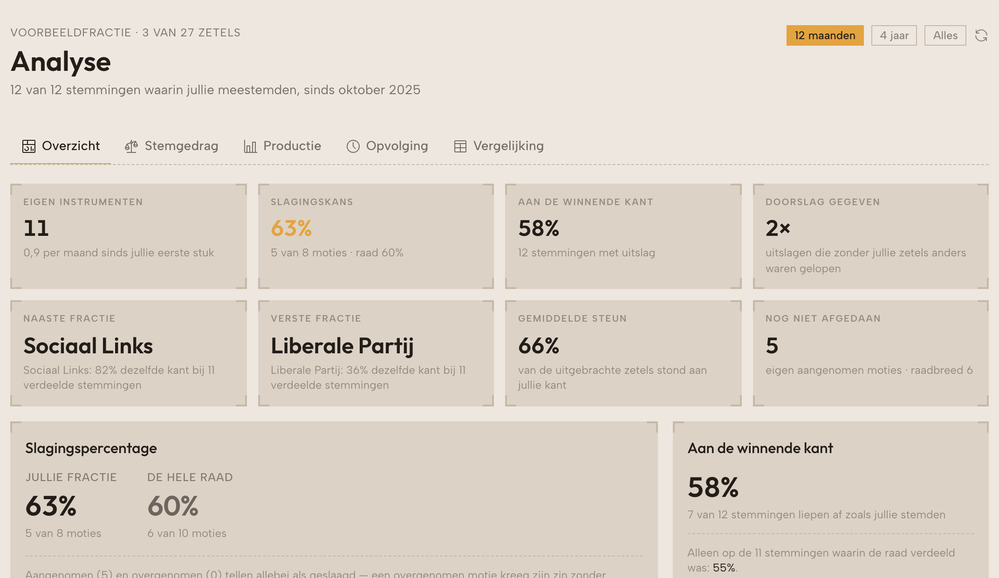Image resolution: width=999 pixels, height=578 pixels.
Task: Click the 58% value under Aan de winnende kant stat card
Action: (539, 228)
